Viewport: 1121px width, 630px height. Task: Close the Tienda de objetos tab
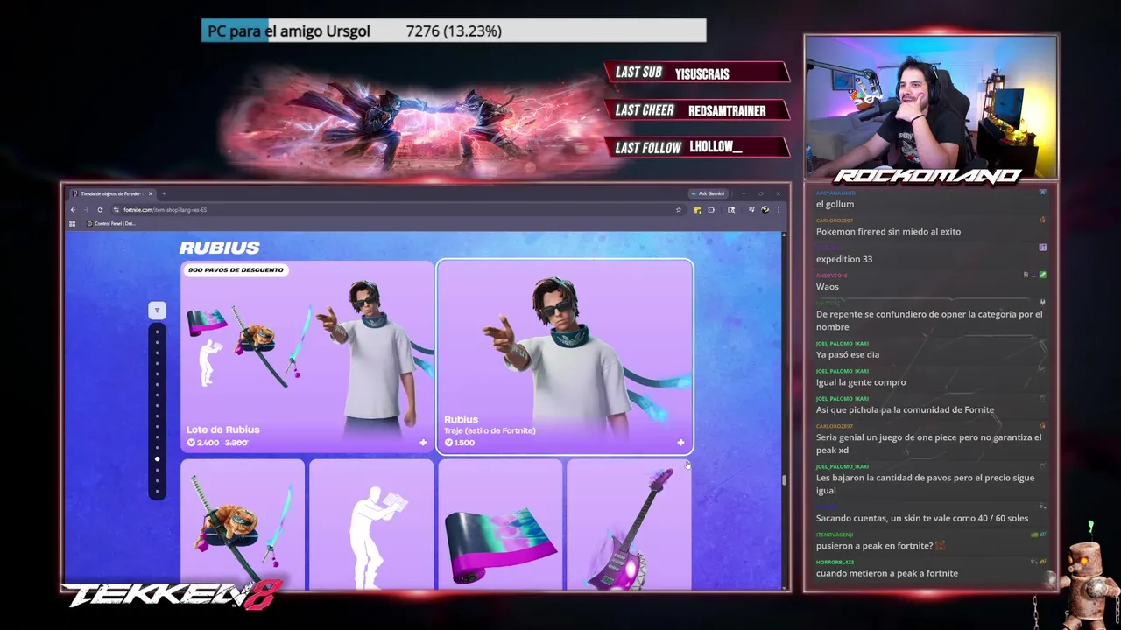pyautogui.click(x=151, y=193)
